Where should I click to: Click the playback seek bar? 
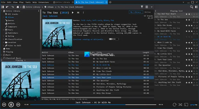click(x=93, y=105)
